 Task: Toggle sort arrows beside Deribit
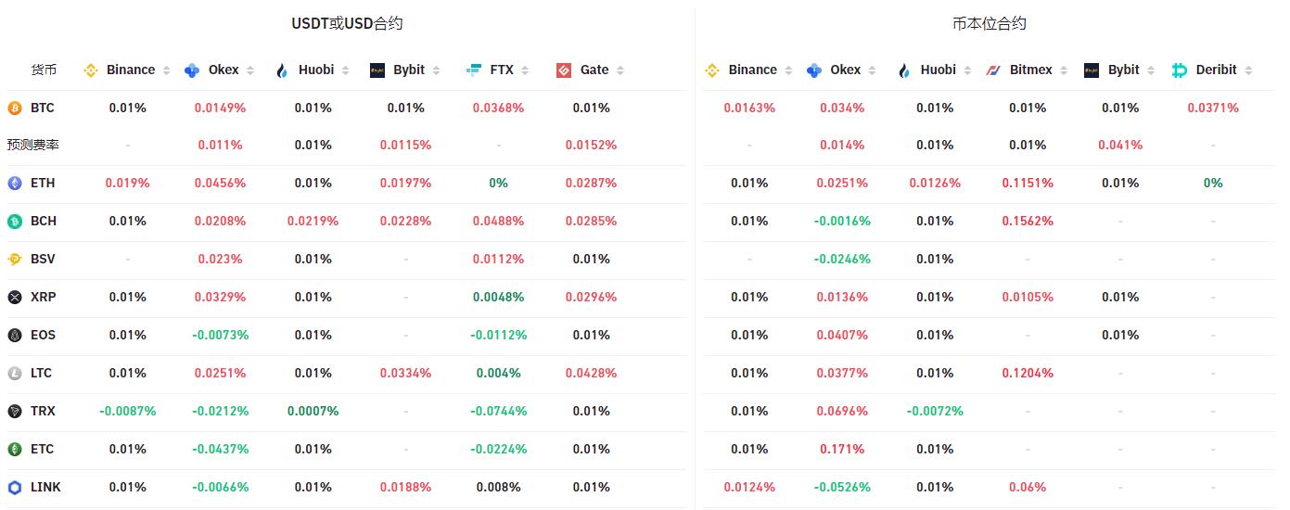pyautogui.click(x=1248, y=70)
